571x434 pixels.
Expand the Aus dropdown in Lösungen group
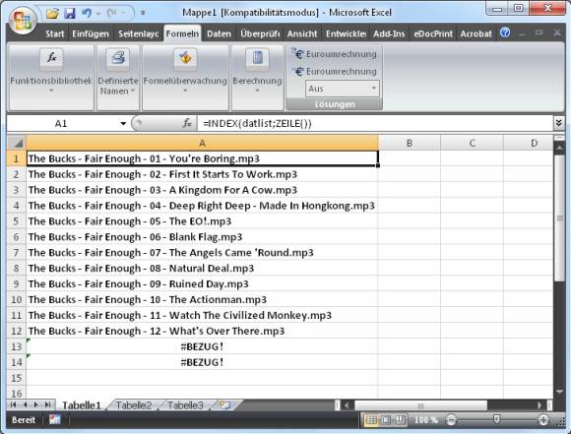(x=374, y=89)
